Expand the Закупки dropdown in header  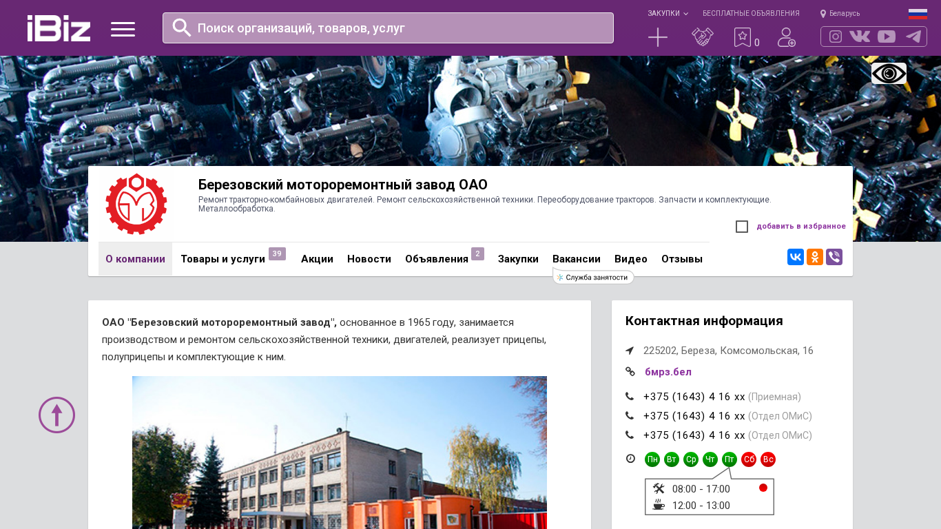[x=668, y=14]
